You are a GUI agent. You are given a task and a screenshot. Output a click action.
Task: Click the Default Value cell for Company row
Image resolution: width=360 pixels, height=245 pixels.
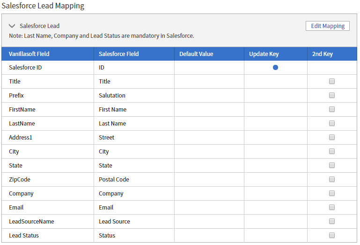(209, 194)
